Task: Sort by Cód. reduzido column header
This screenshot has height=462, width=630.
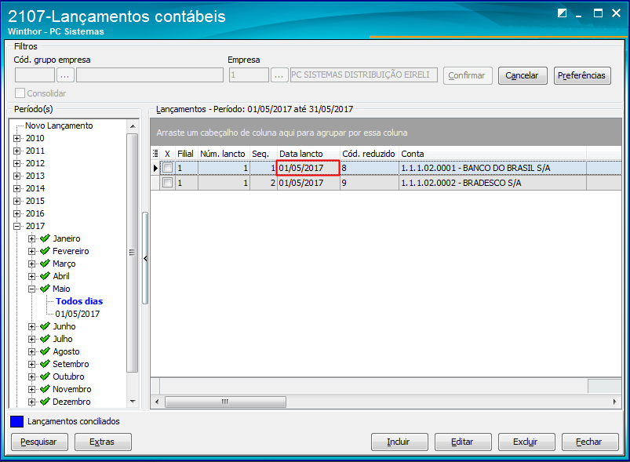Action: pyautogui.click(x=370, y=154)
